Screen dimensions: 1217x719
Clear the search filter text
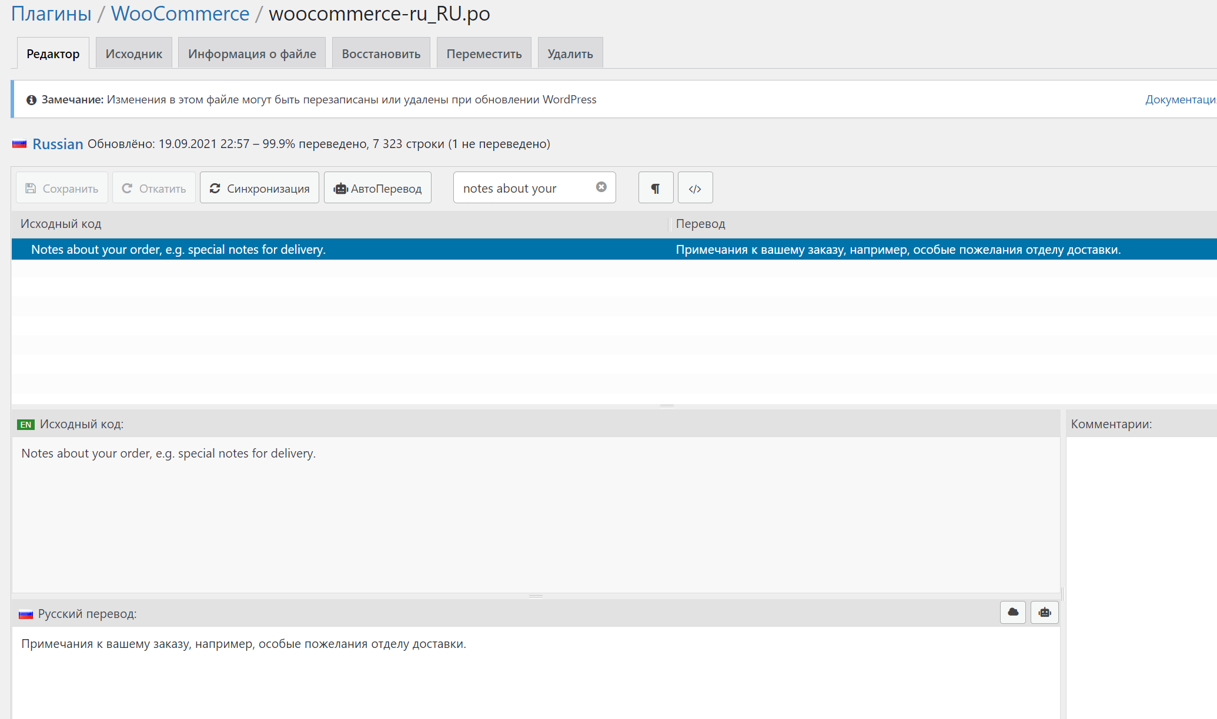601,187
